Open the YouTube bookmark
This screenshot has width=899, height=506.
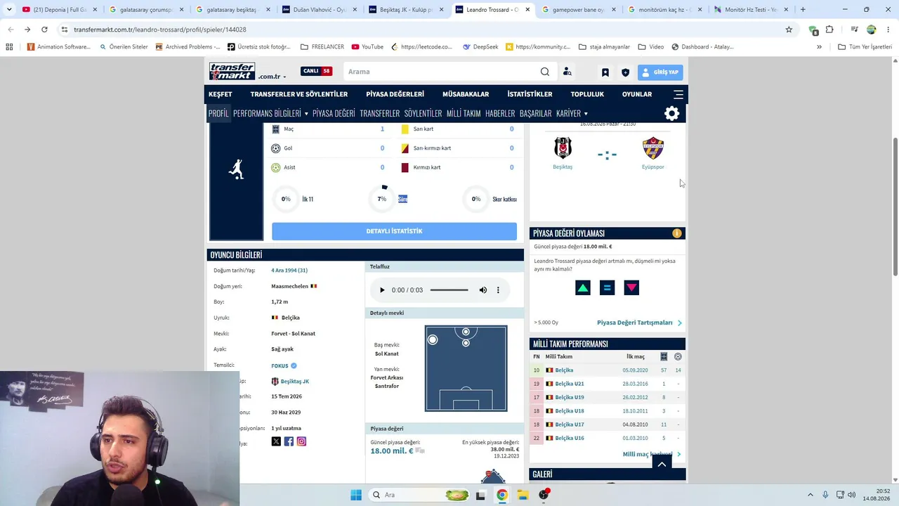pyautogui.click(x=367, y=47)
